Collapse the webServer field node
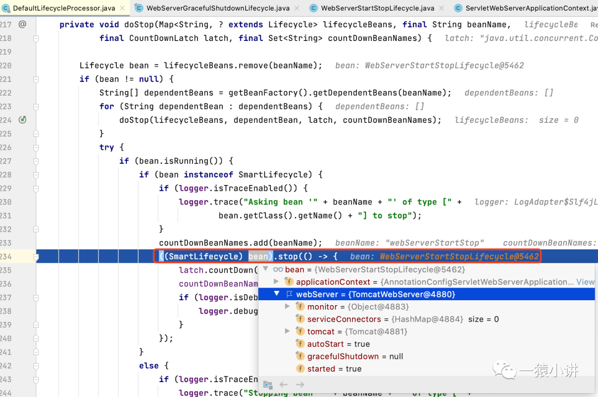598x397 pixels. [277, 294]
